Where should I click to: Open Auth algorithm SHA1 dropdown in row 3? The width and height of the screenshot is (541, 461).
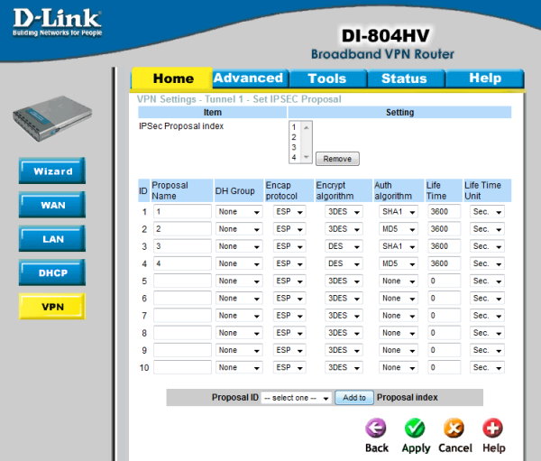399,246
